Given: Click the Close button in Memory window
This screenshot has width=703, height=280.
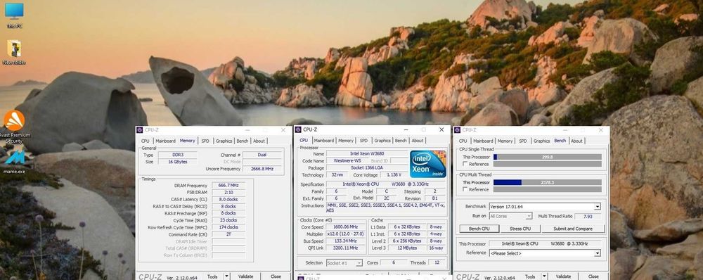Looking at the screenshot, I should click(x=276, y=276).
